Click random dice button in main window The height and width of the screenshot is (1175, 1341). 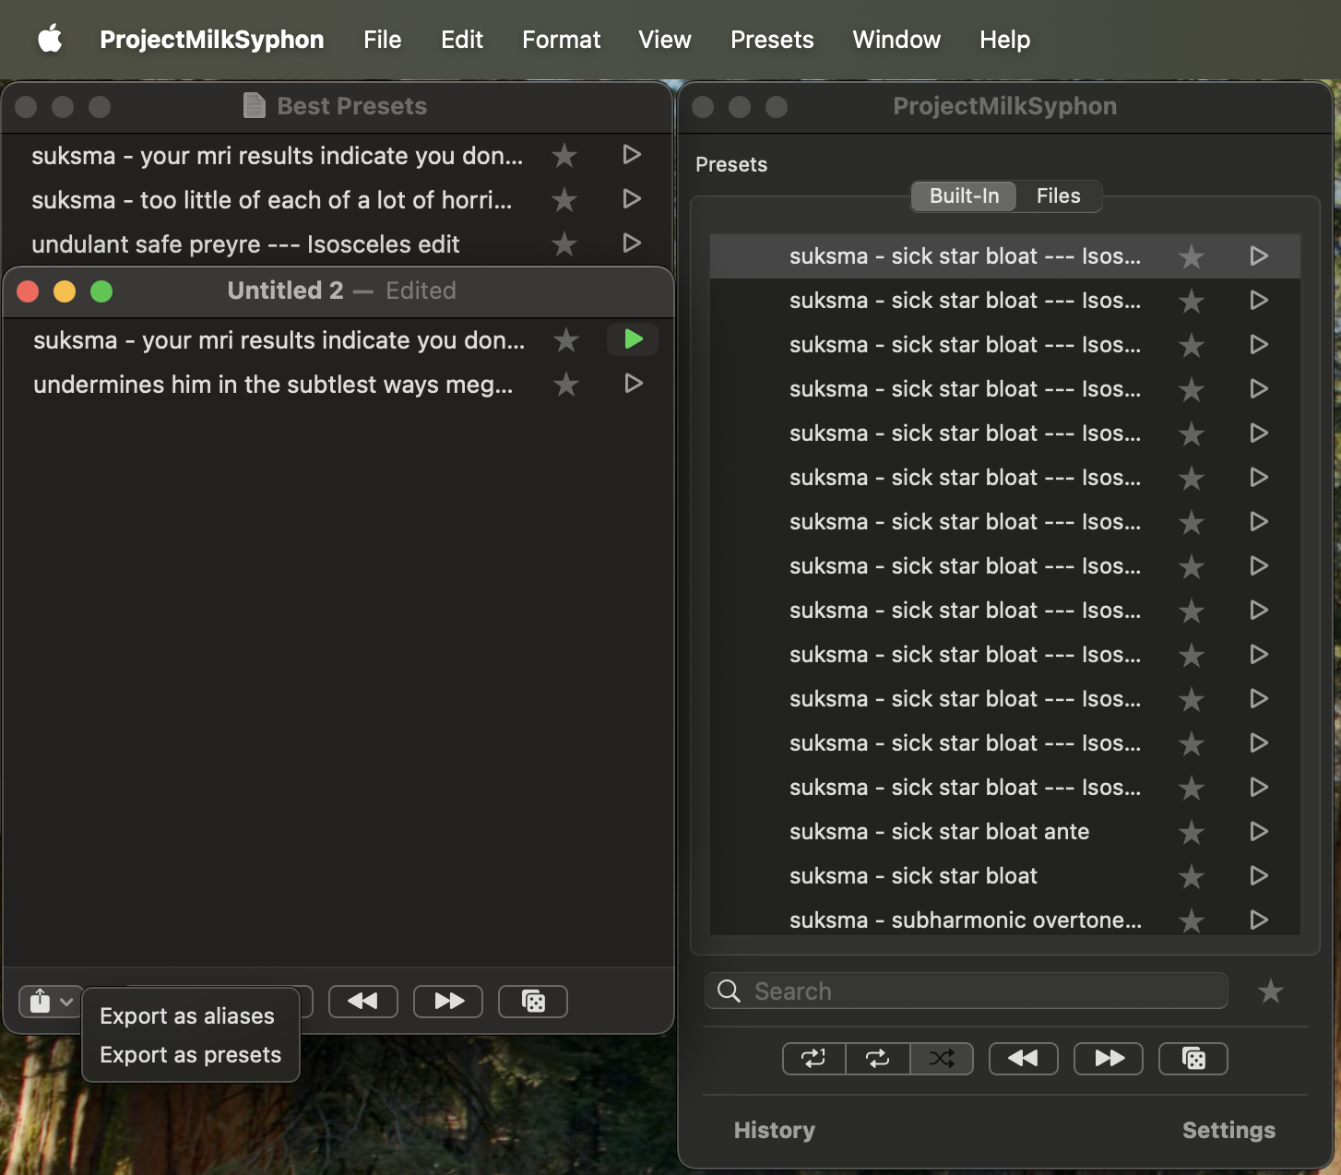pyautogui.click(x=1193, y=1059)
